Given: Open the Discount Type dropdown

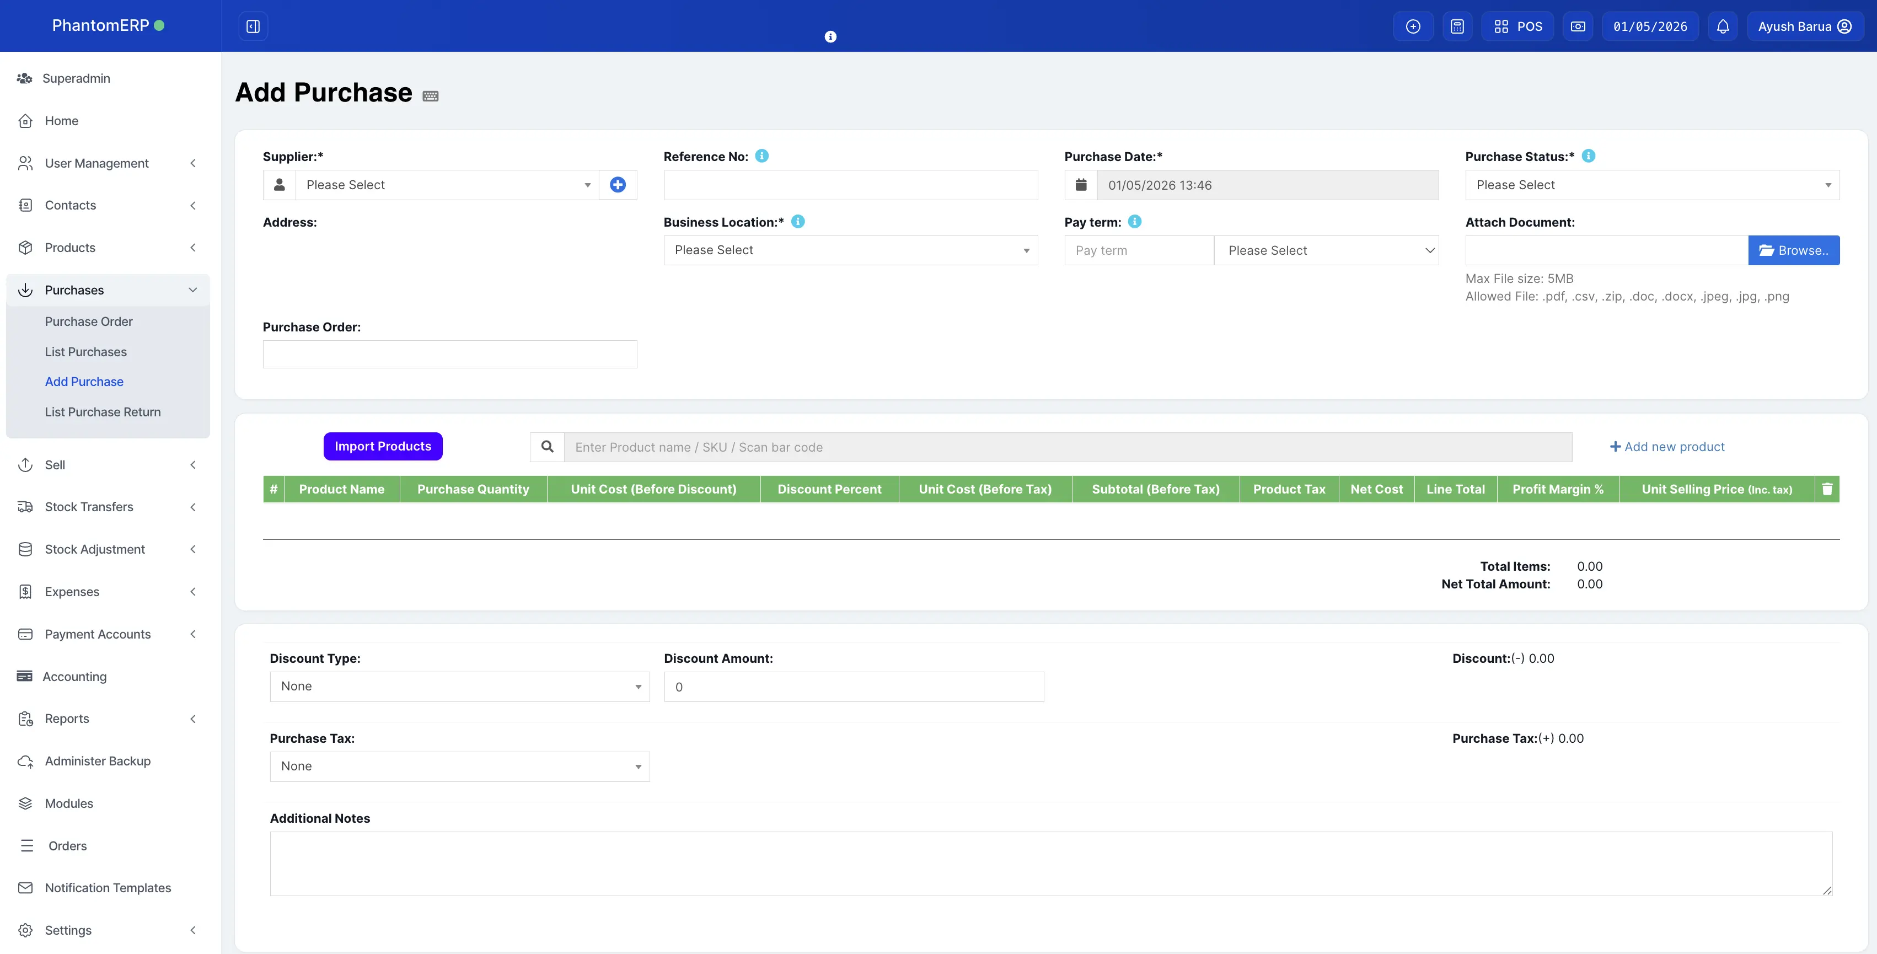Looking at the screenshot, I should tap(459, 687).
